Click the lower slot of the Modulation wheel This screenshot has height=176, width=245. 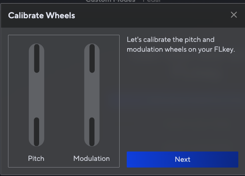point(92,132)
